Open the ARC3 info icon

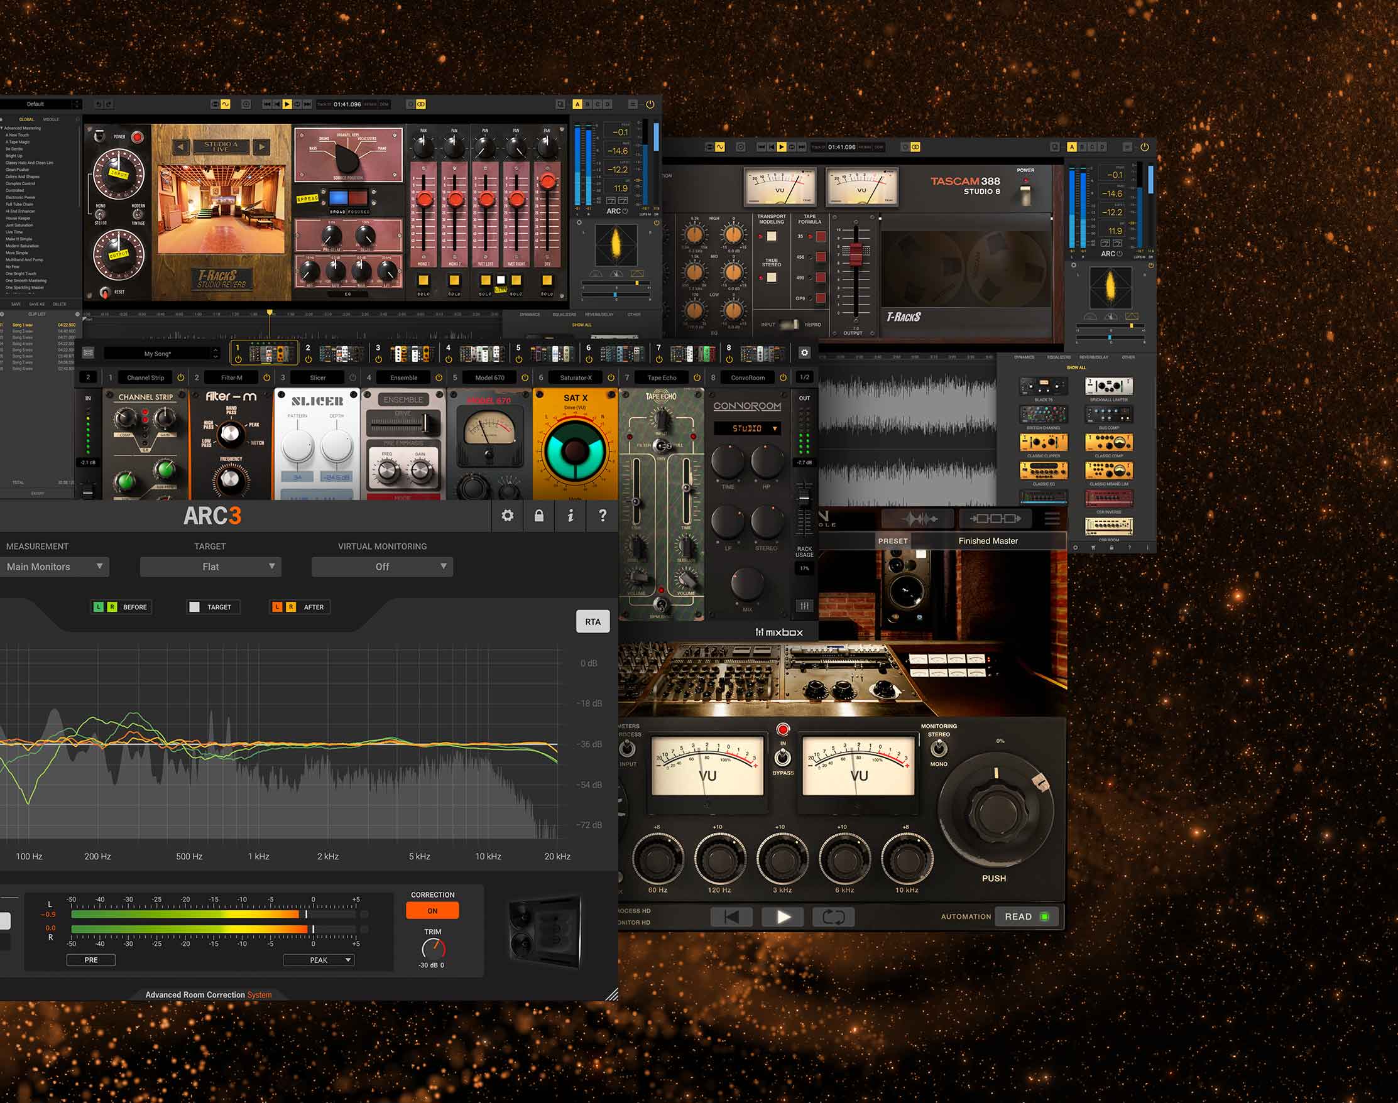pyautogui.click(x=571, y=515)
